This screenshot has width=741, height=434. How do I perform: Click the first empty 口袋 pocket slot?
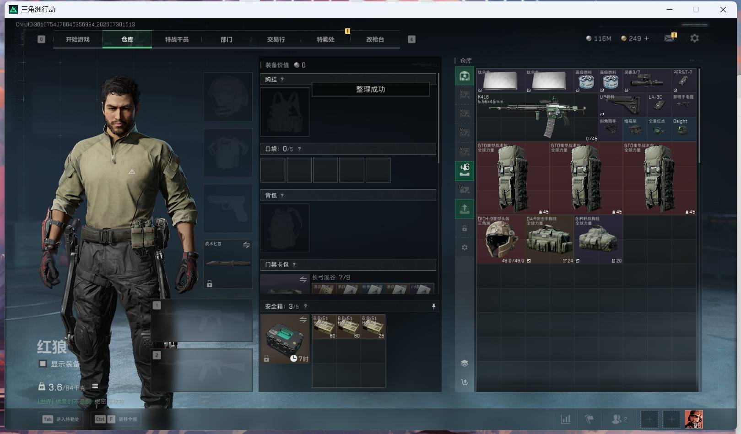click(273, 170)
